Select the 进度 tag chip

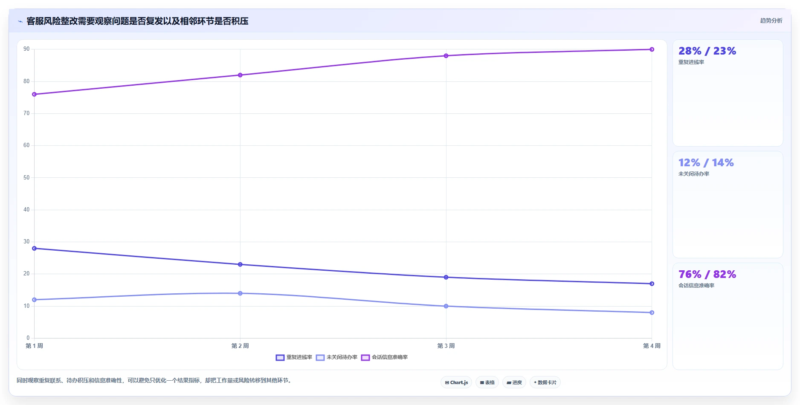click(514, 382)
